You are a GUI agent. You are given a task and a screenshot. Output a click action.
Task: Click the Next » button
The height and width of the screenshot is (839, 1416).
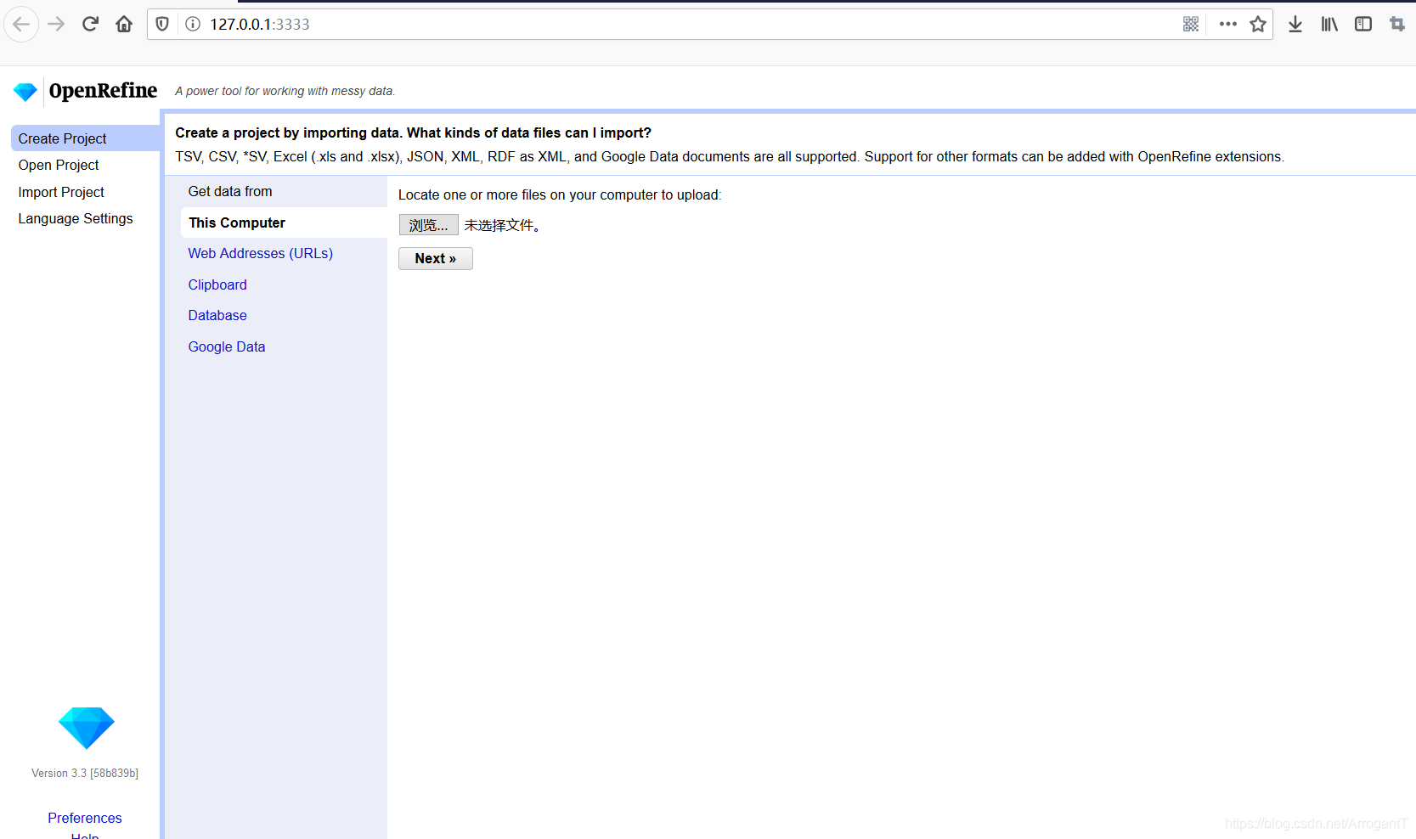click(x=436, y=258)
